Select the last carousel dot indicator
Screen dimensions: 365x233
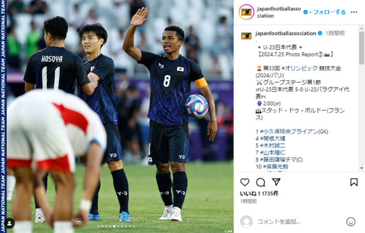click(x=134, y=226)
